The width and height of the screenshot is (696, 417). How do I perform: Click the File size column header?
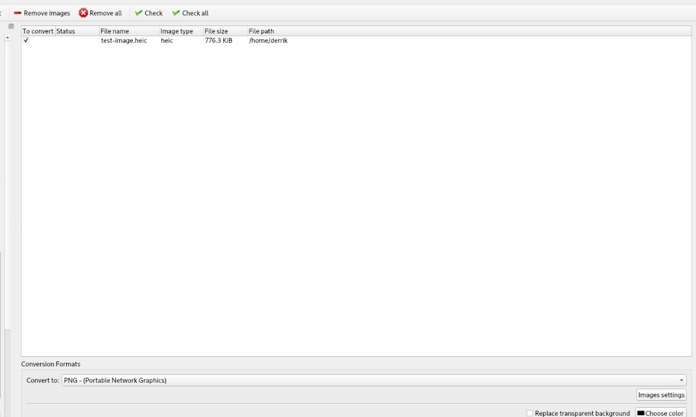point(216,31)
